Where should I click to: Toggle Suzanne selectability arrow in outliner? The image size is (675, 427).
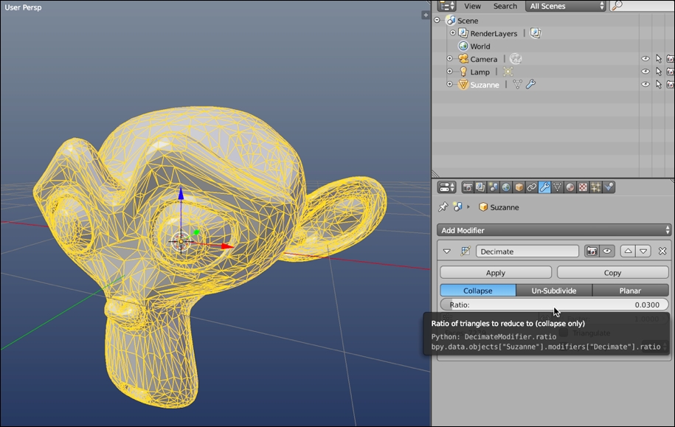659,84
